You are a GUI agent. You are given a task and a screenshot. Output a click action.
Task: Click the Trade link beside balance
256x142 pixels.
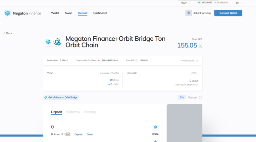pyautogui.click(x=90, y=134)
